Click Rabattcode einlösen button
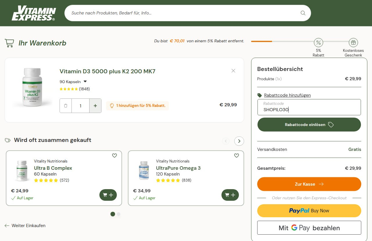Screen dimensions: 372x241 (309, 125)
